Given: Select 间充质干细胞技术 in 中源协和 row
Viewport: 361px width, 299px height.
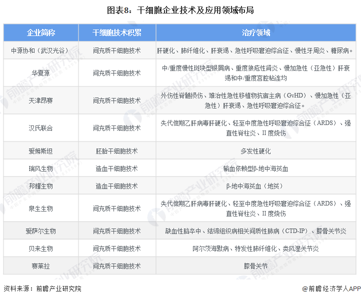Looking at the screenshot, I should 117,50.
